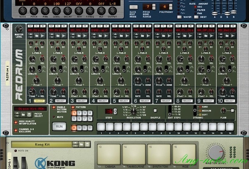Click the top play button on channel 1
The image size is (249, 169).
[x=43, y=26]
